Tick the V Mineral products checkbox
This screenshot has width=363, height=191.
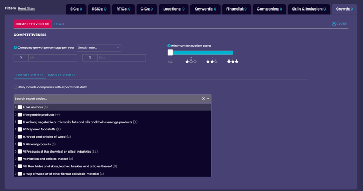coord(20,144)
